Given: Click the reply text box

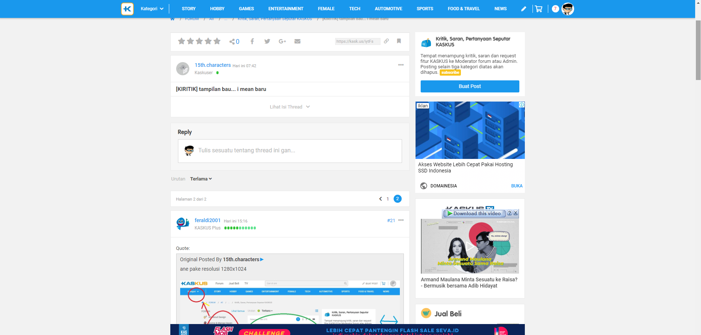Looking at the screenshot, I should [290, 151].
